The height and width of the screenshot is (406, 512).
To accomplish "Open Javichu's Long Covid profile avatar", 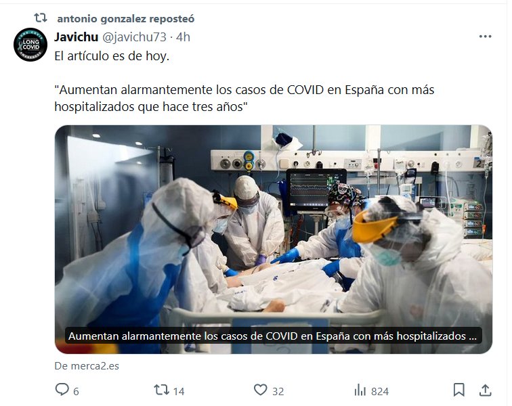I will pos(30,45).
